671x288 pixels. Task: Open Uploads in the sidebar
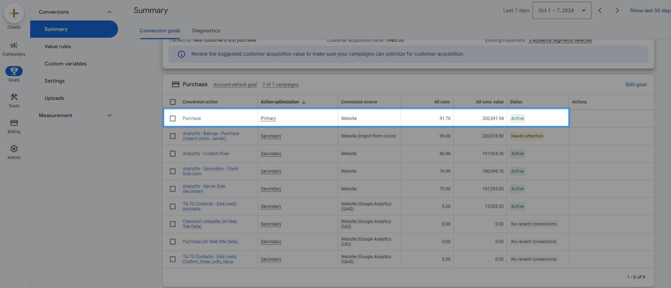[x=54, y=98]
